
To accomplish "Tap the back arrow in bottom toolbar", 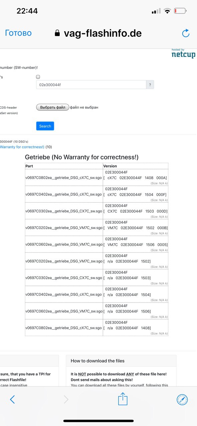I will (x=12, y=399).
